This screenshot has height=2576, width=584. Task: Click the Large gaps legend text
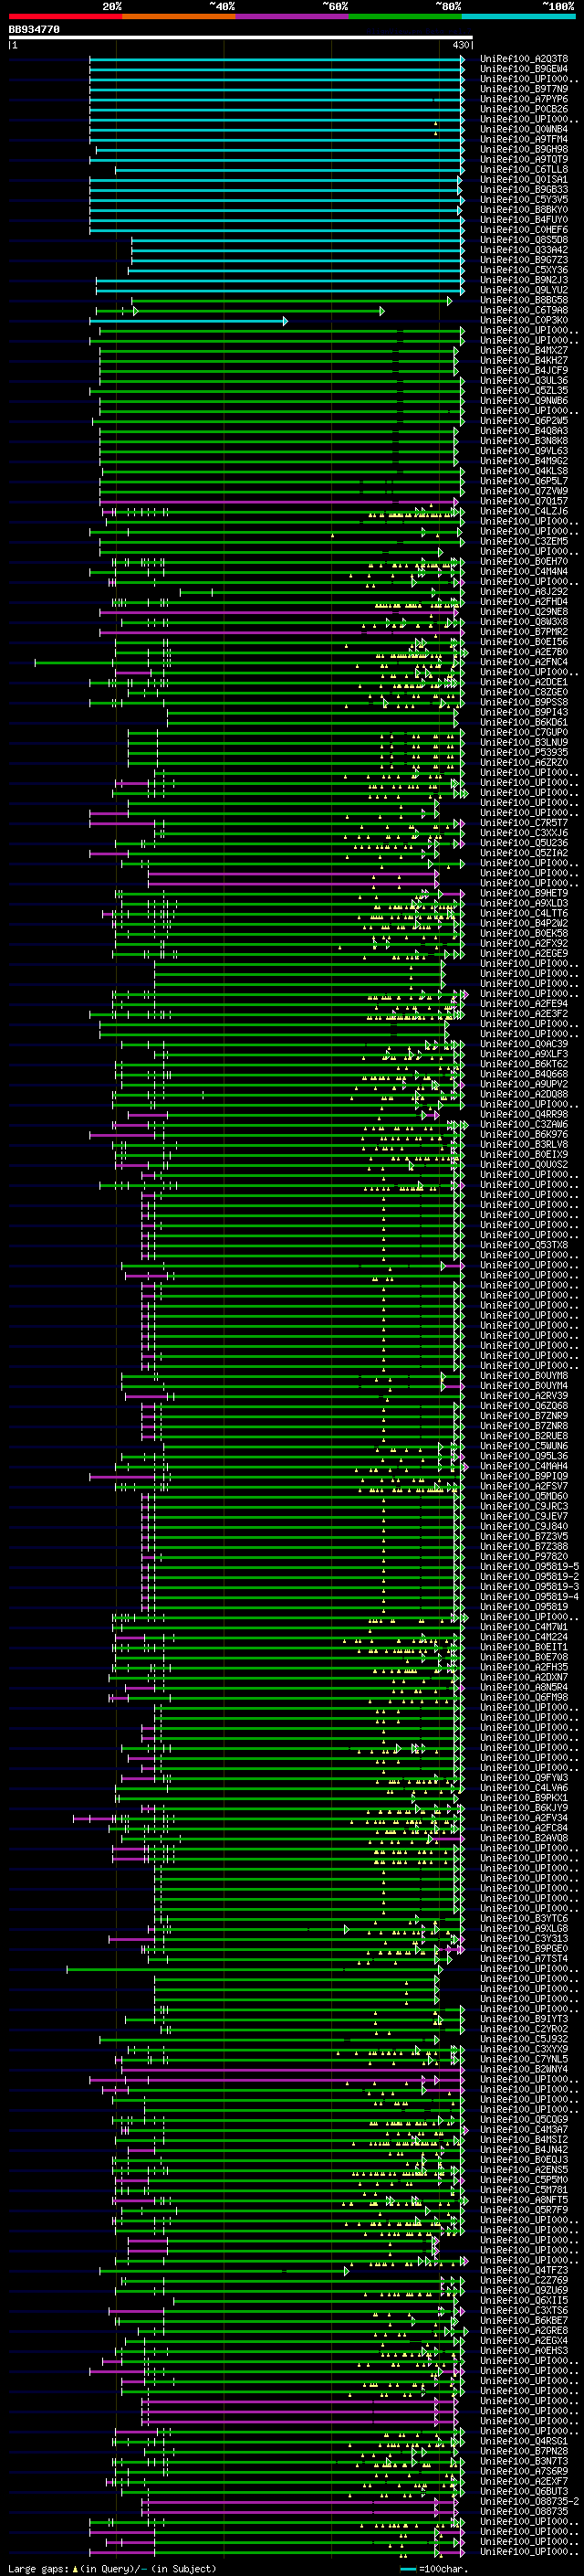coord(110,2569)
